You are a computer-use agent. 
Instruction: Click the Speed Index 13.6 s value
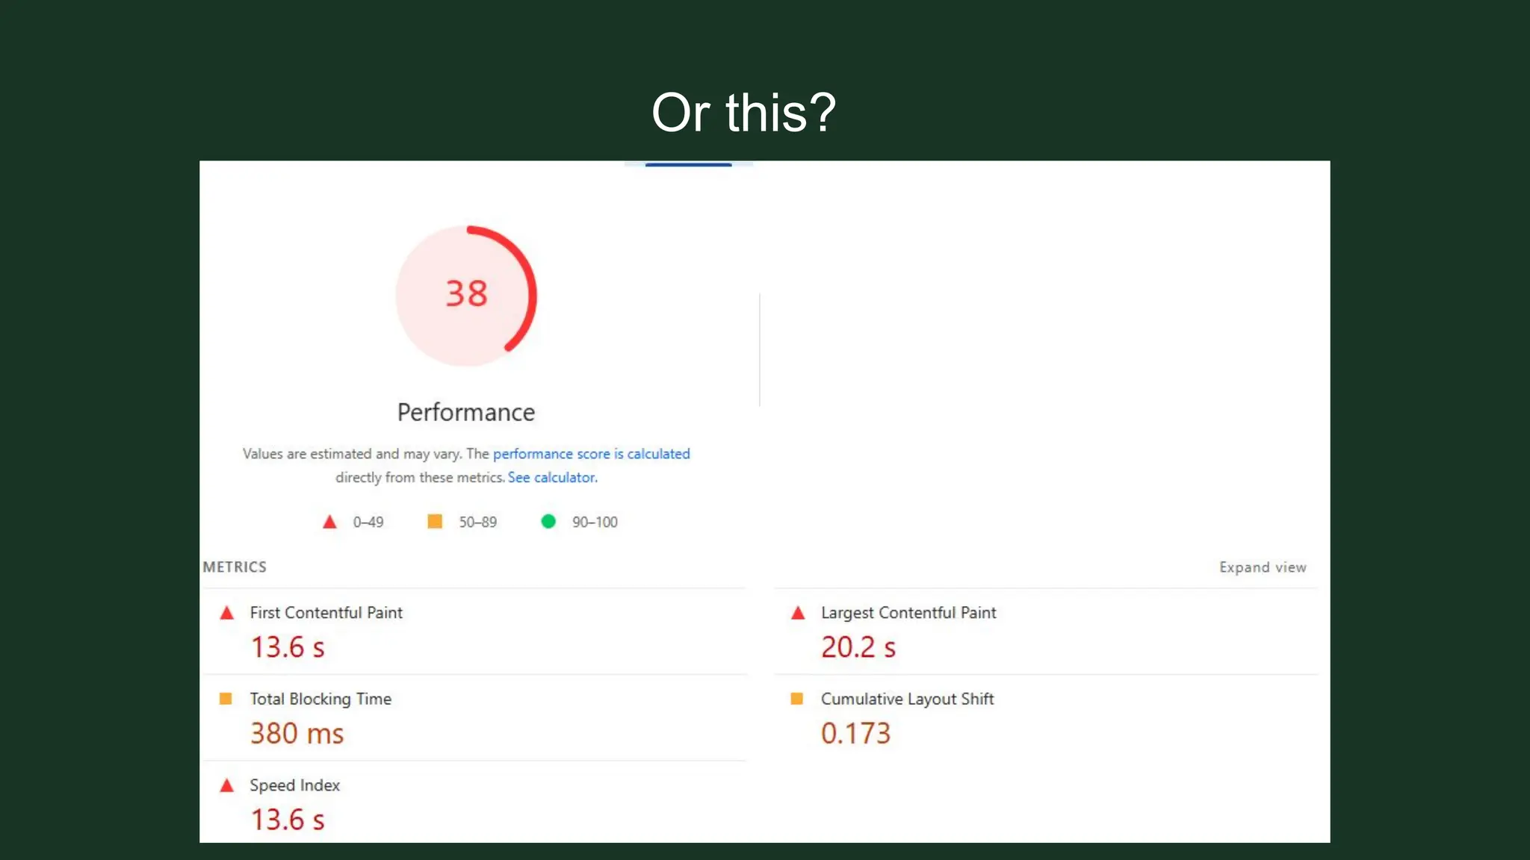click(288, 820)
